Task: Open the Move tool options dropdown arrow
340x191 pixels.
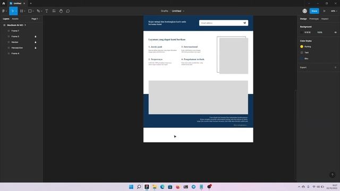Action: point(16,11)
